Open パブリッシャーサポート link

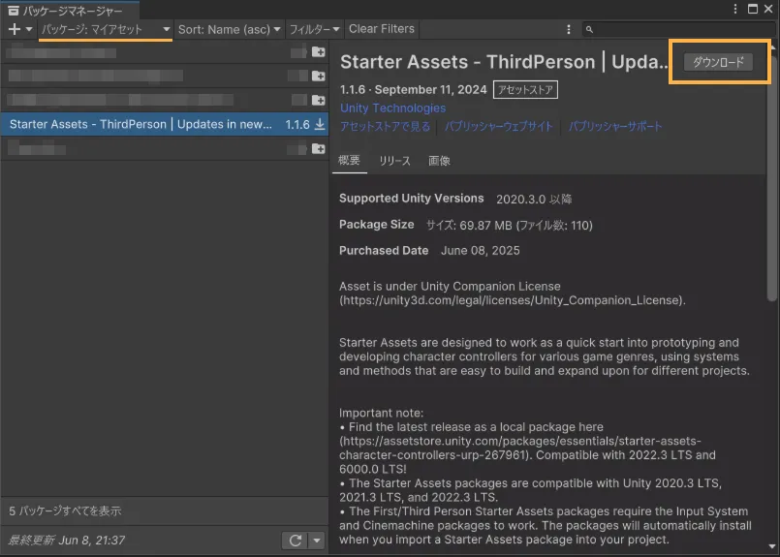pyautogui.click(x=615, y=126)
